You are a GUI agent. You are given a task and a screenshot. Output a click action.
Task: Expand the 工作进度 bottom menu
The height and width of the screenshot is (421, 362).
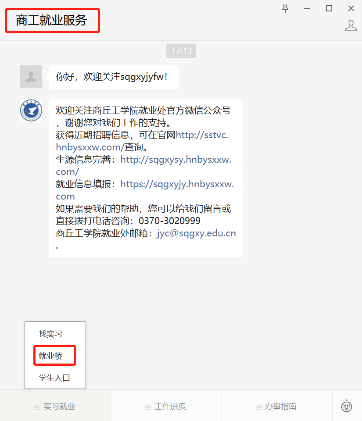tap(166, 406)
